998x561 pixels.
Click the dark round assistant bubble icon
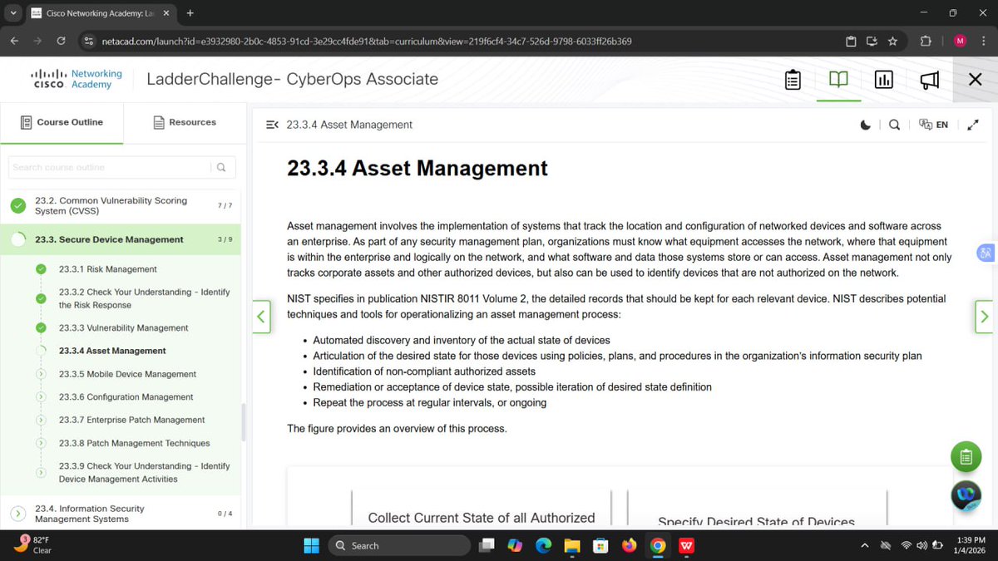[966, 495]
